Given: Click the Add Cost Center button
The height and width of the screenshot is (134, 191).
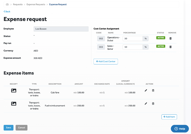Looking at the screenshot, I should point(106,62).
